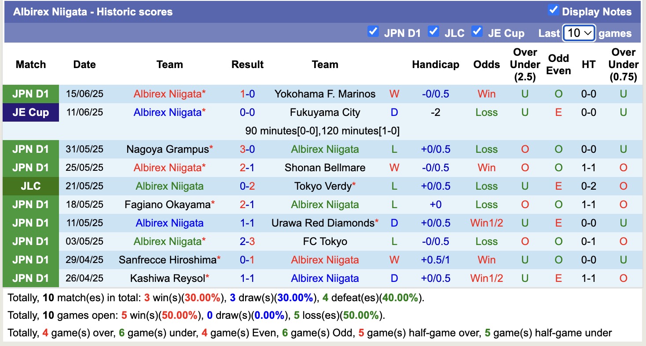
Task: Click the Handicap column header
Action: [x=436, y=64]
